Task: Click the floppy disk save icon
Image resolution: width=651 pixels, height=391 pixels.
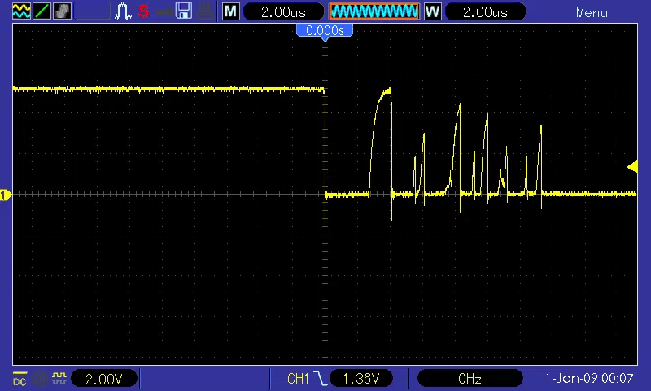Action: point(184,11)
